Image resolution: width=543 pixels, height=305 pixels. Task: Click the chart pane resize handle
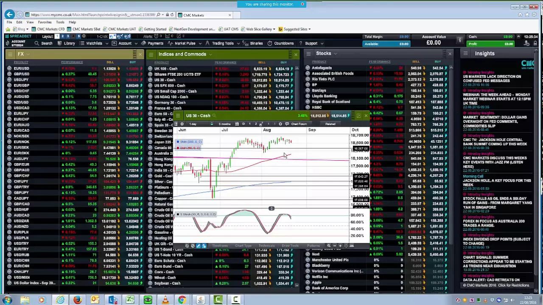[x=271, y=208]
